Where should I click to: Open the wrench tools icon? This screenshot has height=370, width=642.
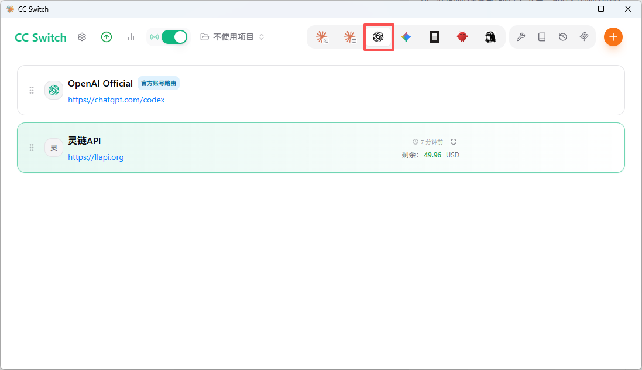521,37
